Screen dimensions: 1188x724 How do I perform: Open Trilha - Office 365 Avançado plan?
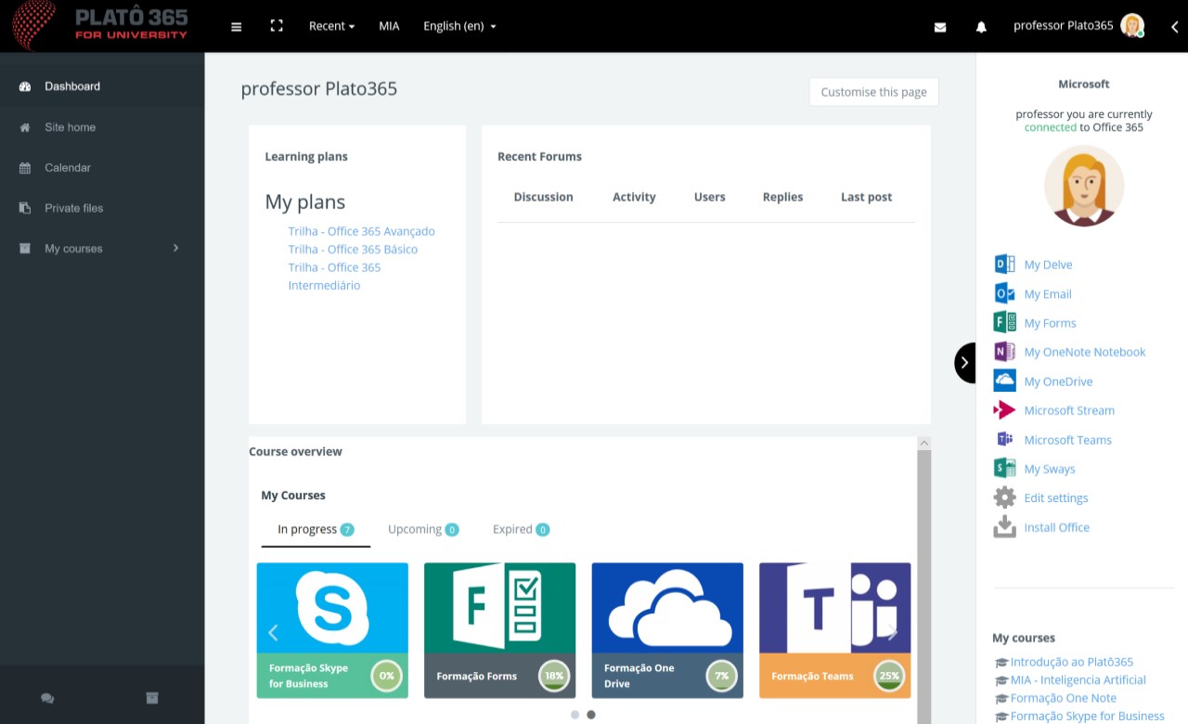pos(361,231)
